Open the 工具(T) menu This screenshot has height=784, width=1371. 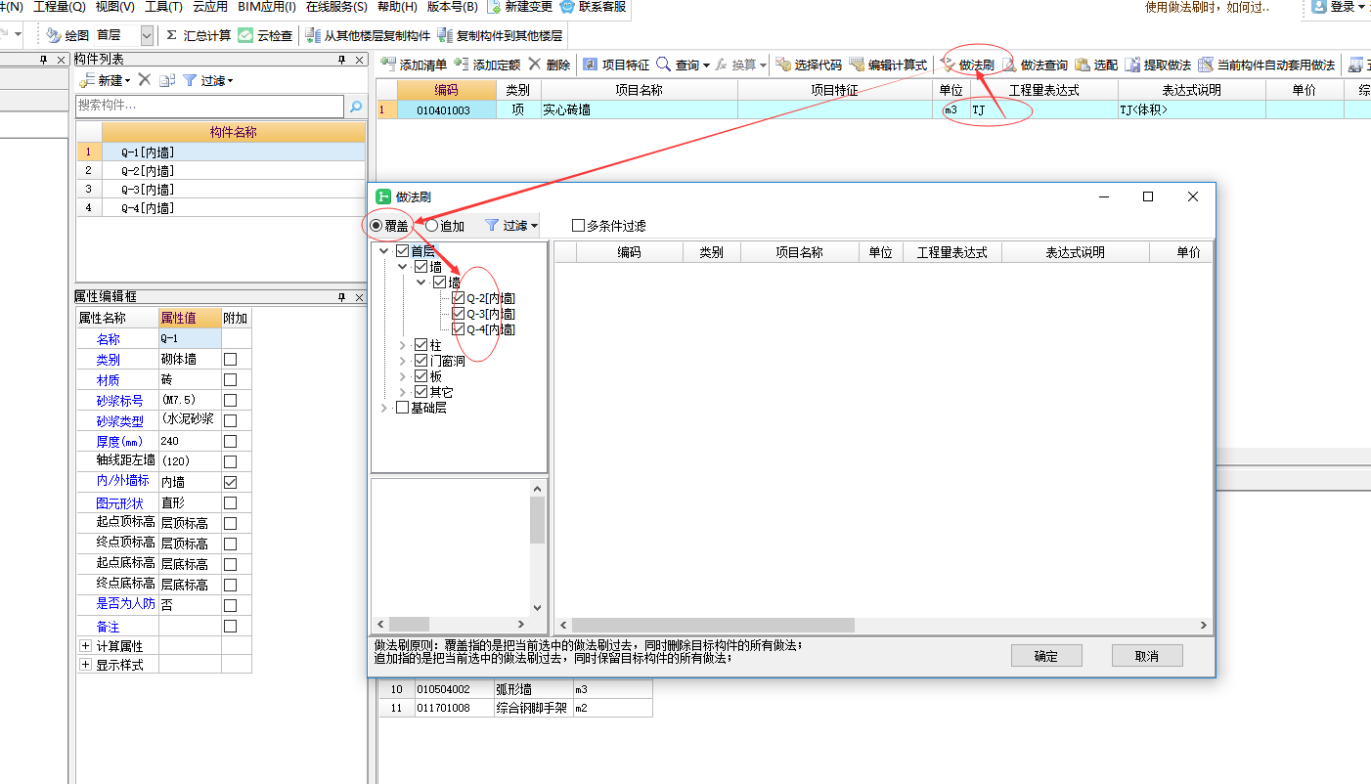coord(163,7)
